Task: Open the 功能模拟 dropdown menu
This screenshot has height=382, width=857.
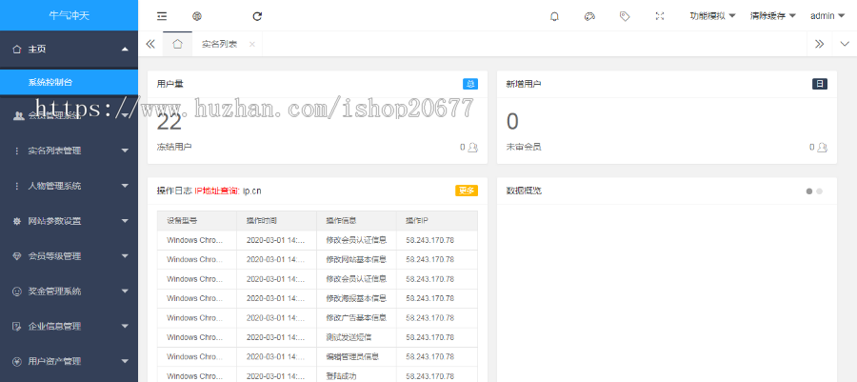Action: point(712,16)
